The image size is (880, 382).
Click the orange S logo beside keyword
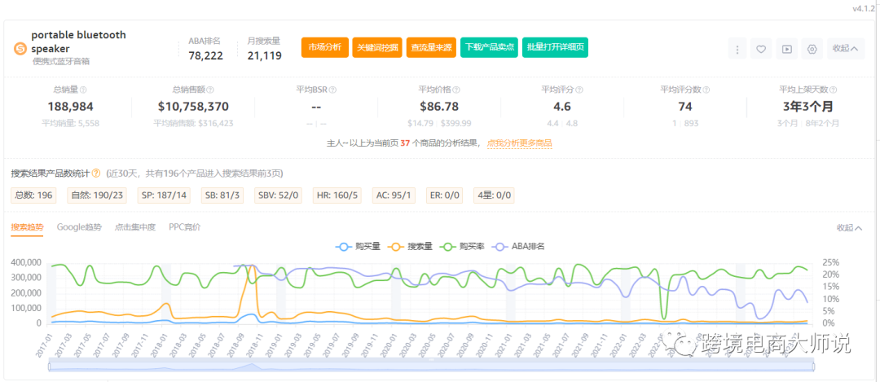(20, 49)
